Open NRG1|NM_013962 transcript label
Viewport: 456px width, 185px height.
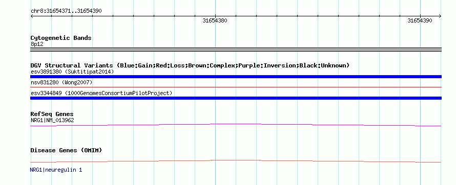click(52, 120)
